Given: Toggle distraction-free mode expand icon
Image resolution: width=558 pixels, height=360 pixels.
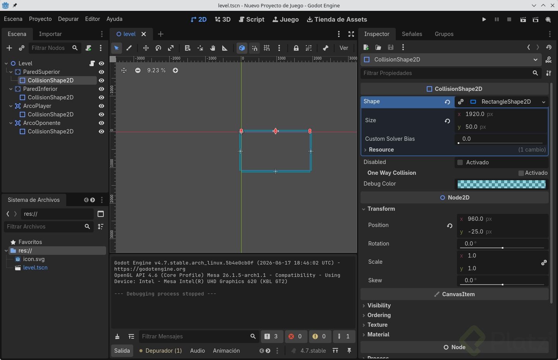Looking at the screenshot, I should pyautogui.click(x=351, y=34).
